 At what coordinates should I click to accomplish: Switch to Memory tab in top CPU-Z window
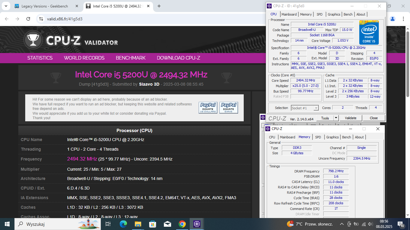tap(306, 14)
